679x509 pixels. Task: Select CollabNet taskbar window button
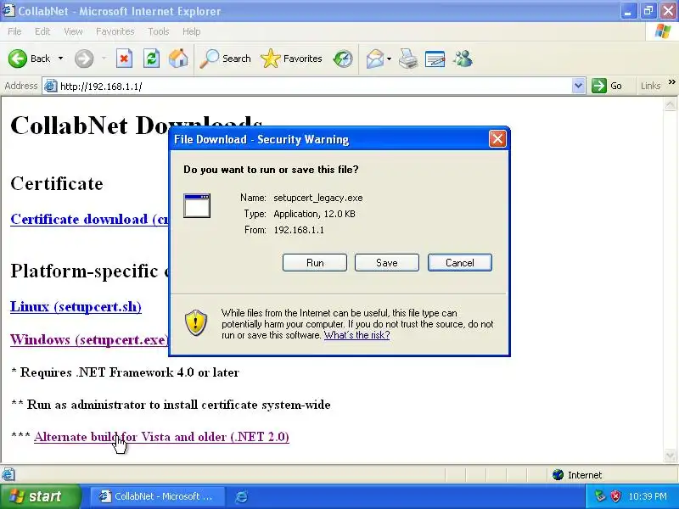[158, 496]
